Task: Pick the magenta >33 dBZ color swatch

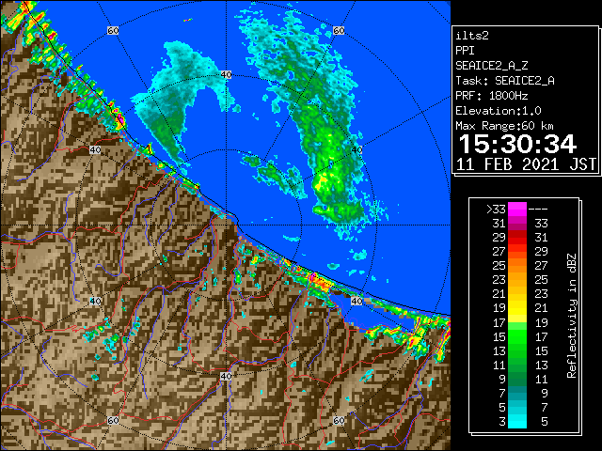Action: click(517, 210)
